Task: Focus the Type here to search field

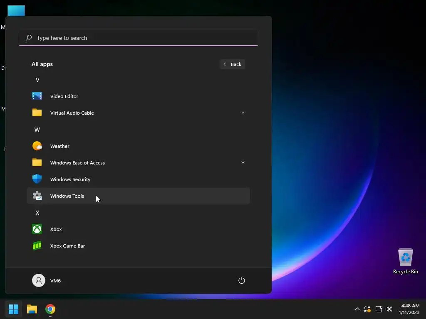Action: click(139, 38)
